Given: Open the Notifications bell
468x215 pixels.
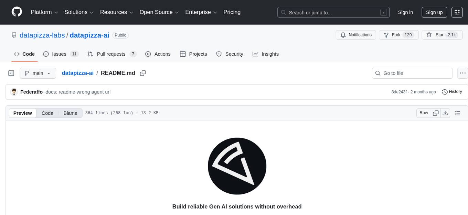Looking at the screenshot, I should [356, 35].
